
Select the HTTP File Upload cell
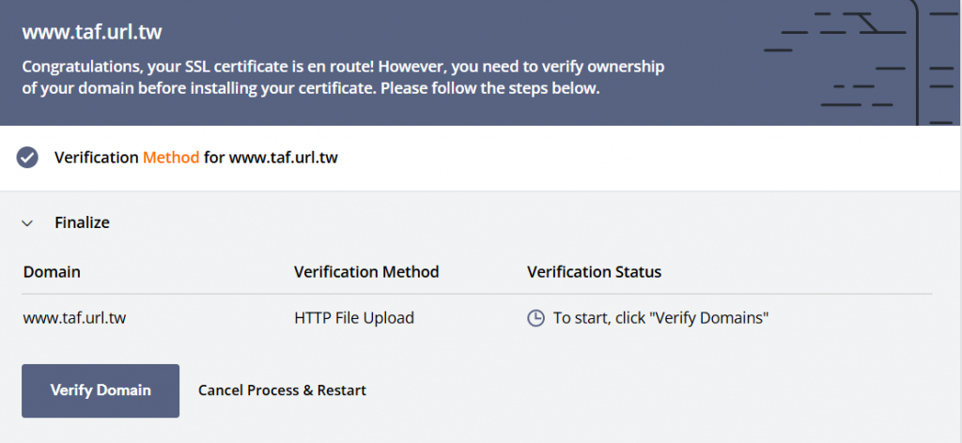[354, 318]
